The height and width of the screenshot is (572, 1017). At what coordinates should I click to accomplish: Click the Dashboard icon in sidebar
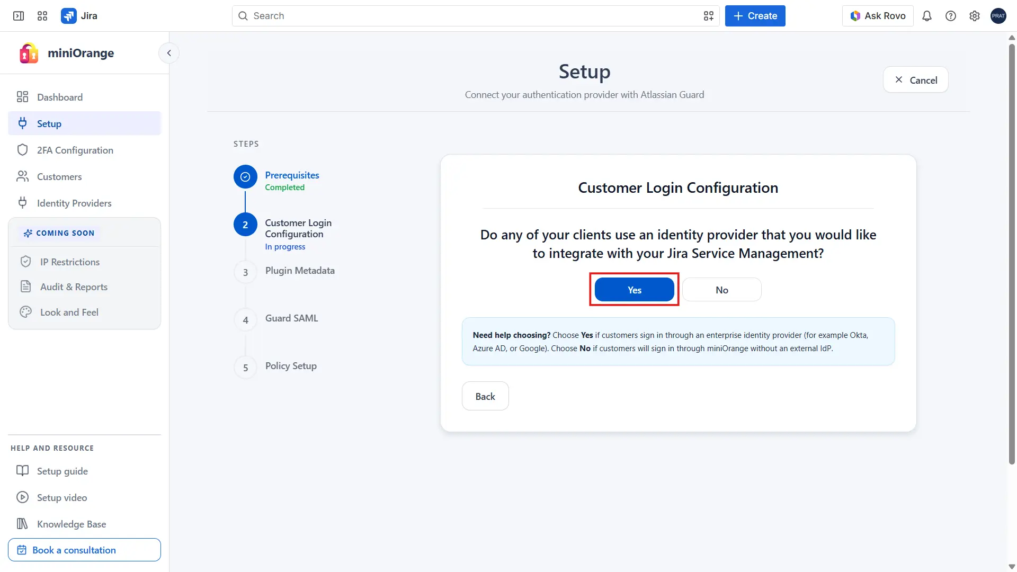click(22, 97)
